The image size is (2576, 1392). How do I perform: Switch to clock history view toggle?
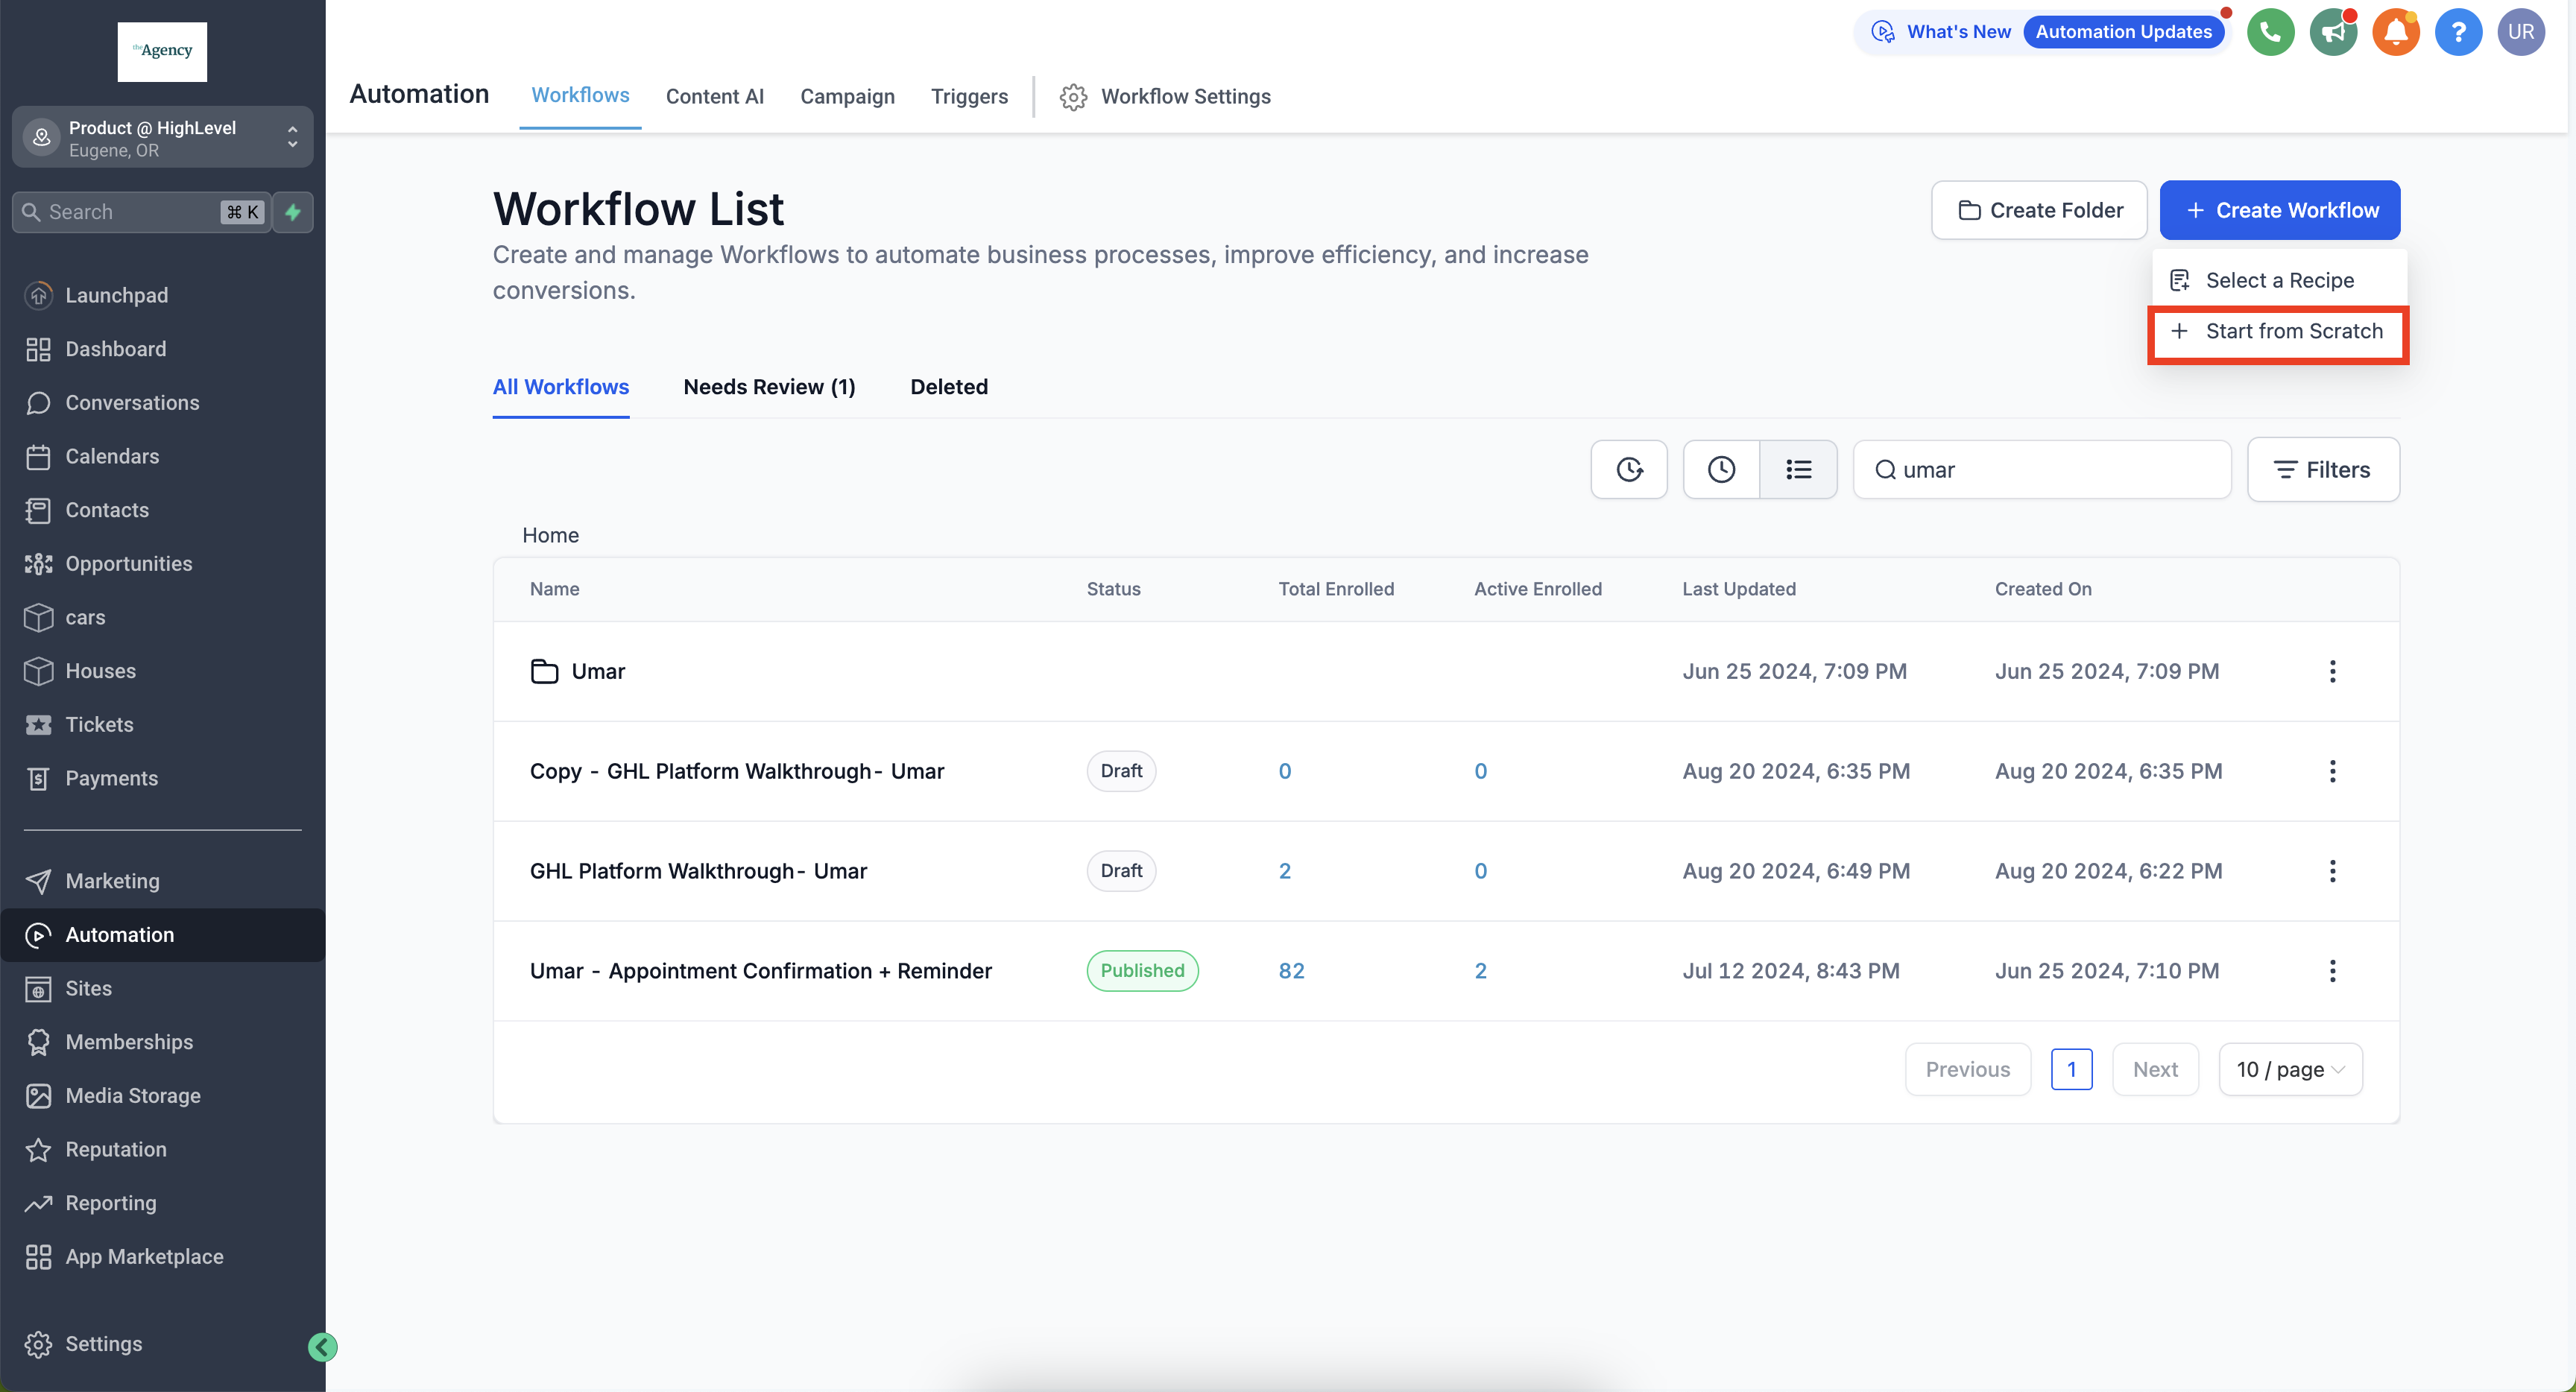point(1721,469)
